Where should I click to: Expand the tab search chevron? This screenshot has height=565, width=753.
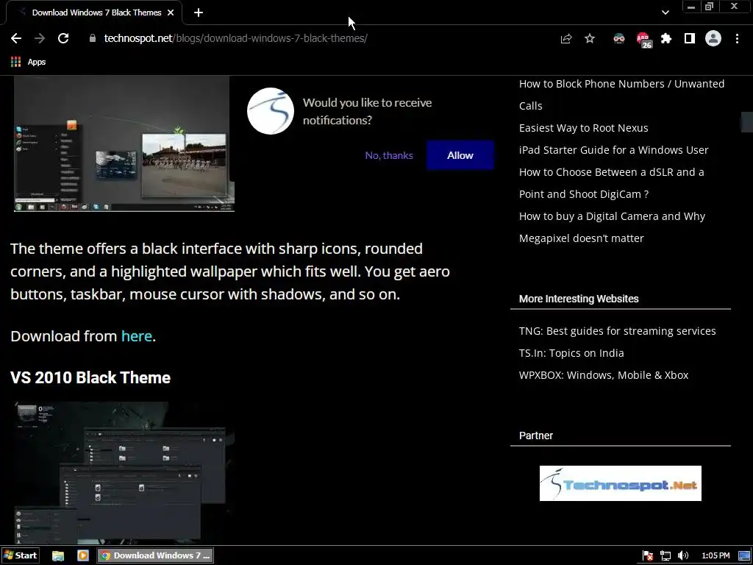pyautogui.click(x=665, y=13)
